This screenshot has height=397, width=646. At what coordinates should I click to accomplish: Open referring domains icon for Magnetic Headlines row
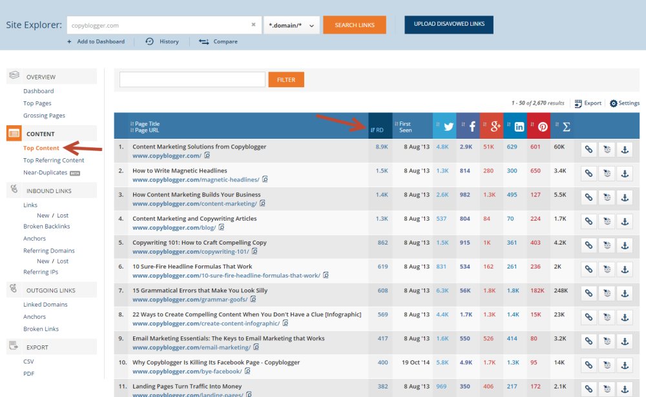click(607, 174)
